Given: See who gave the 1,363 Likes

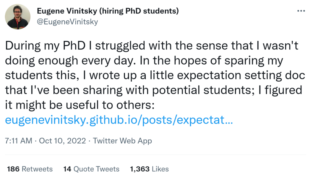Looking at the screenshot, I should [x=149, y=169].
